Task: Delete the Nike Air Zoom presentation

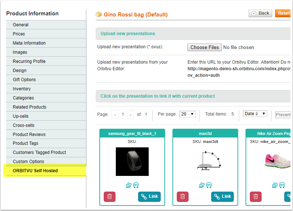Action: click(256, 197)
